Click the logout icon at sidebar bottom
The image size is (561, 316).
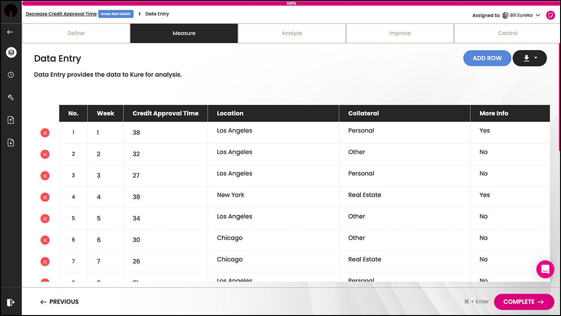[11, 302]
